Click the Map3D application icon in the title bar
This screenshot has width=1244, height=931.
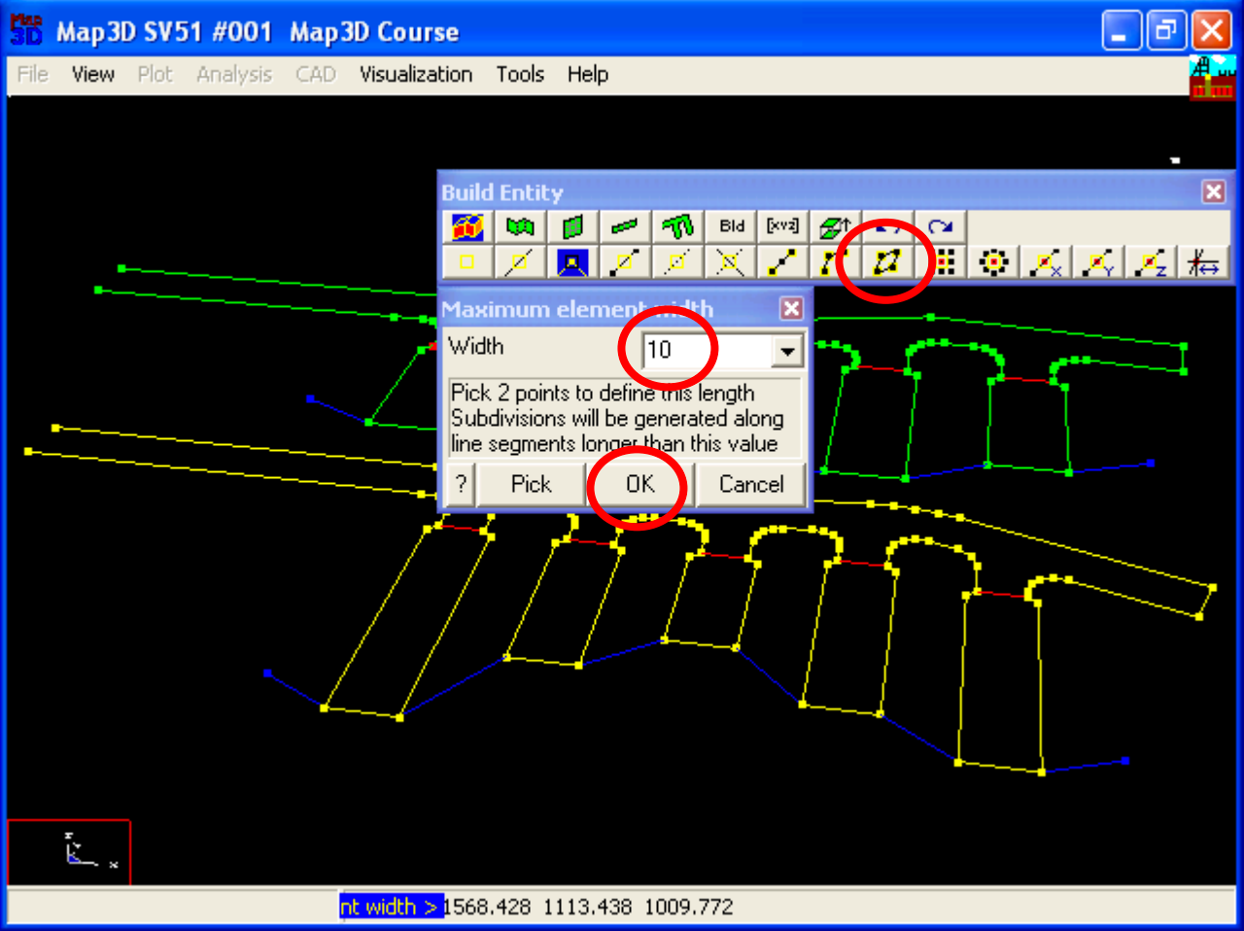click(x=26, y=31)
